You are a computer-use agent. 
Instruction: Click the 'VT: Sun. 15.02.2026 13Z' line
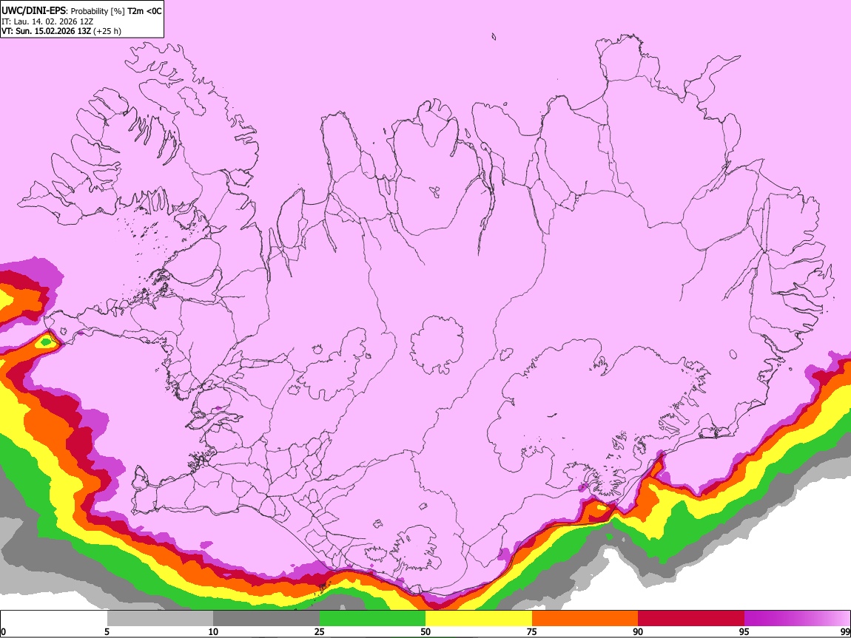46,31
